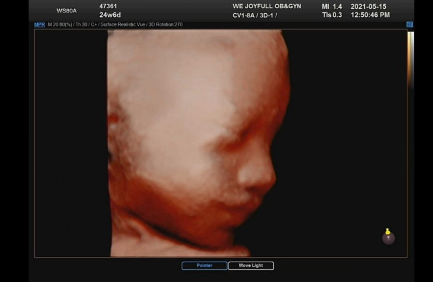Click the time '12:50:46 PM'
This screenshot has height=282, width=433.
370,15
